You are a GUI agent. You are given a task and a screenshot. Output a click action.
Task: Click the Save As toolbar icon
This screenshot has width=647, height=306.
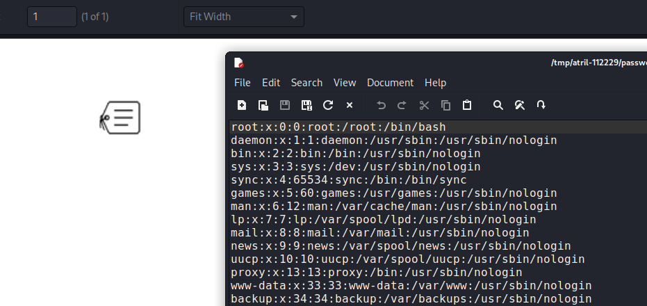pyautogui.click(x=306, y=105)
